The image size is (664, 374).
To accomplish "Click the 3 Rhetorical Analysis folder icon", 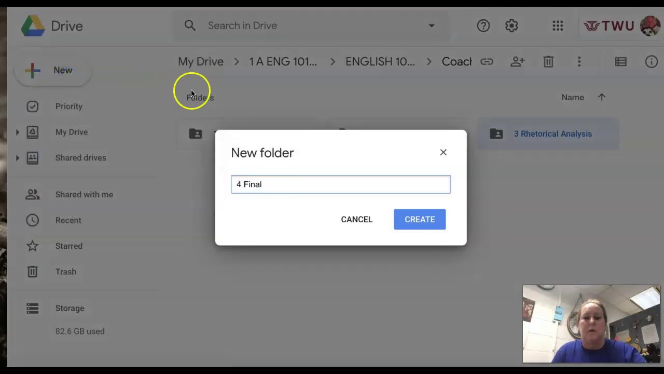I will point(496,133).
